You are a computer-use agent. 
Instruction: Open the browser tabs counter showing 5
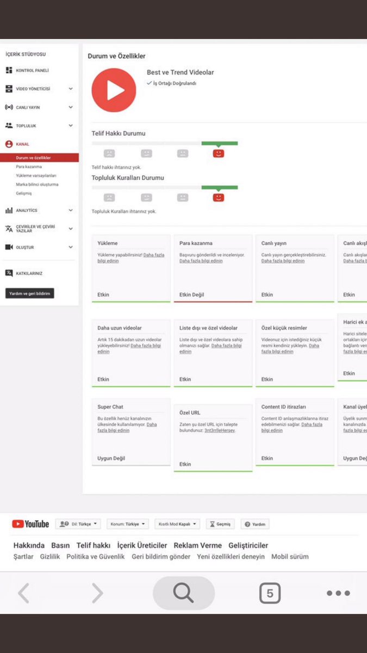pyautogui.click(x=270, y=593)
